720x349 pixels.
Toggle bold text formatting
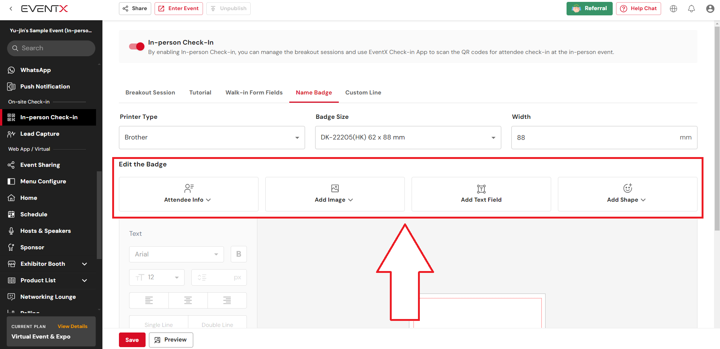239,254
